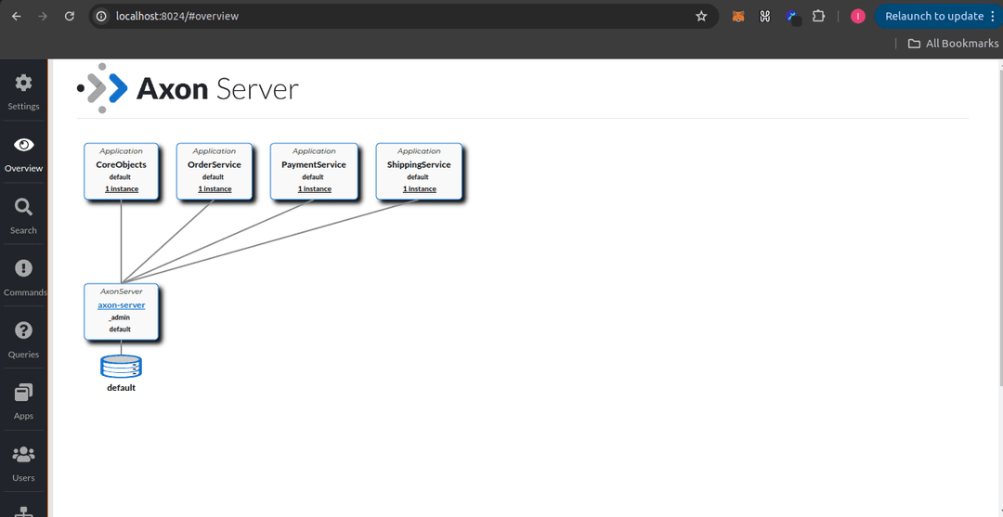Select the Overview eye icon

pyautogui.click(x=23, y=146)
